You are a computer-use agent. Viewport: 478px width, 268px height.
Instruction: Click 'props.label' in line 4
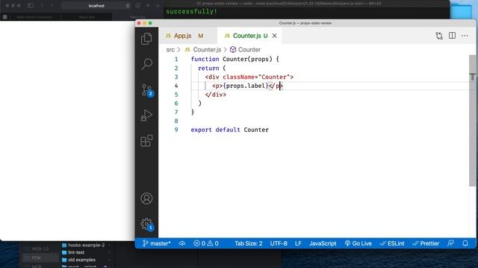click(246, 86)
